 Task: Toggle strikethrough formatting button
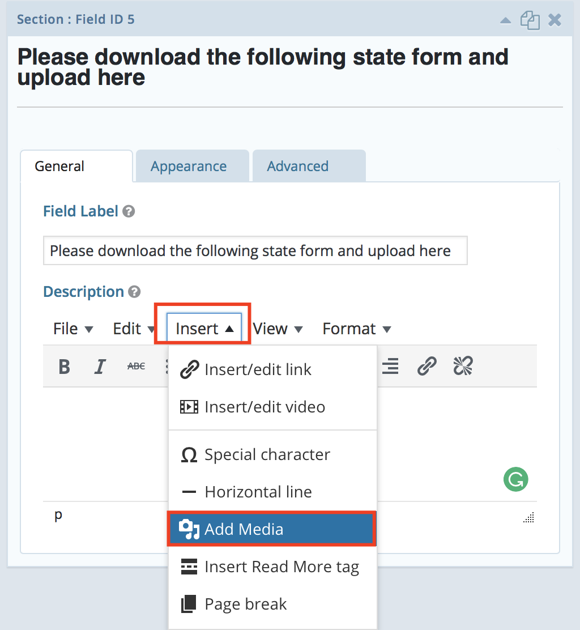[x=136, y=367]
